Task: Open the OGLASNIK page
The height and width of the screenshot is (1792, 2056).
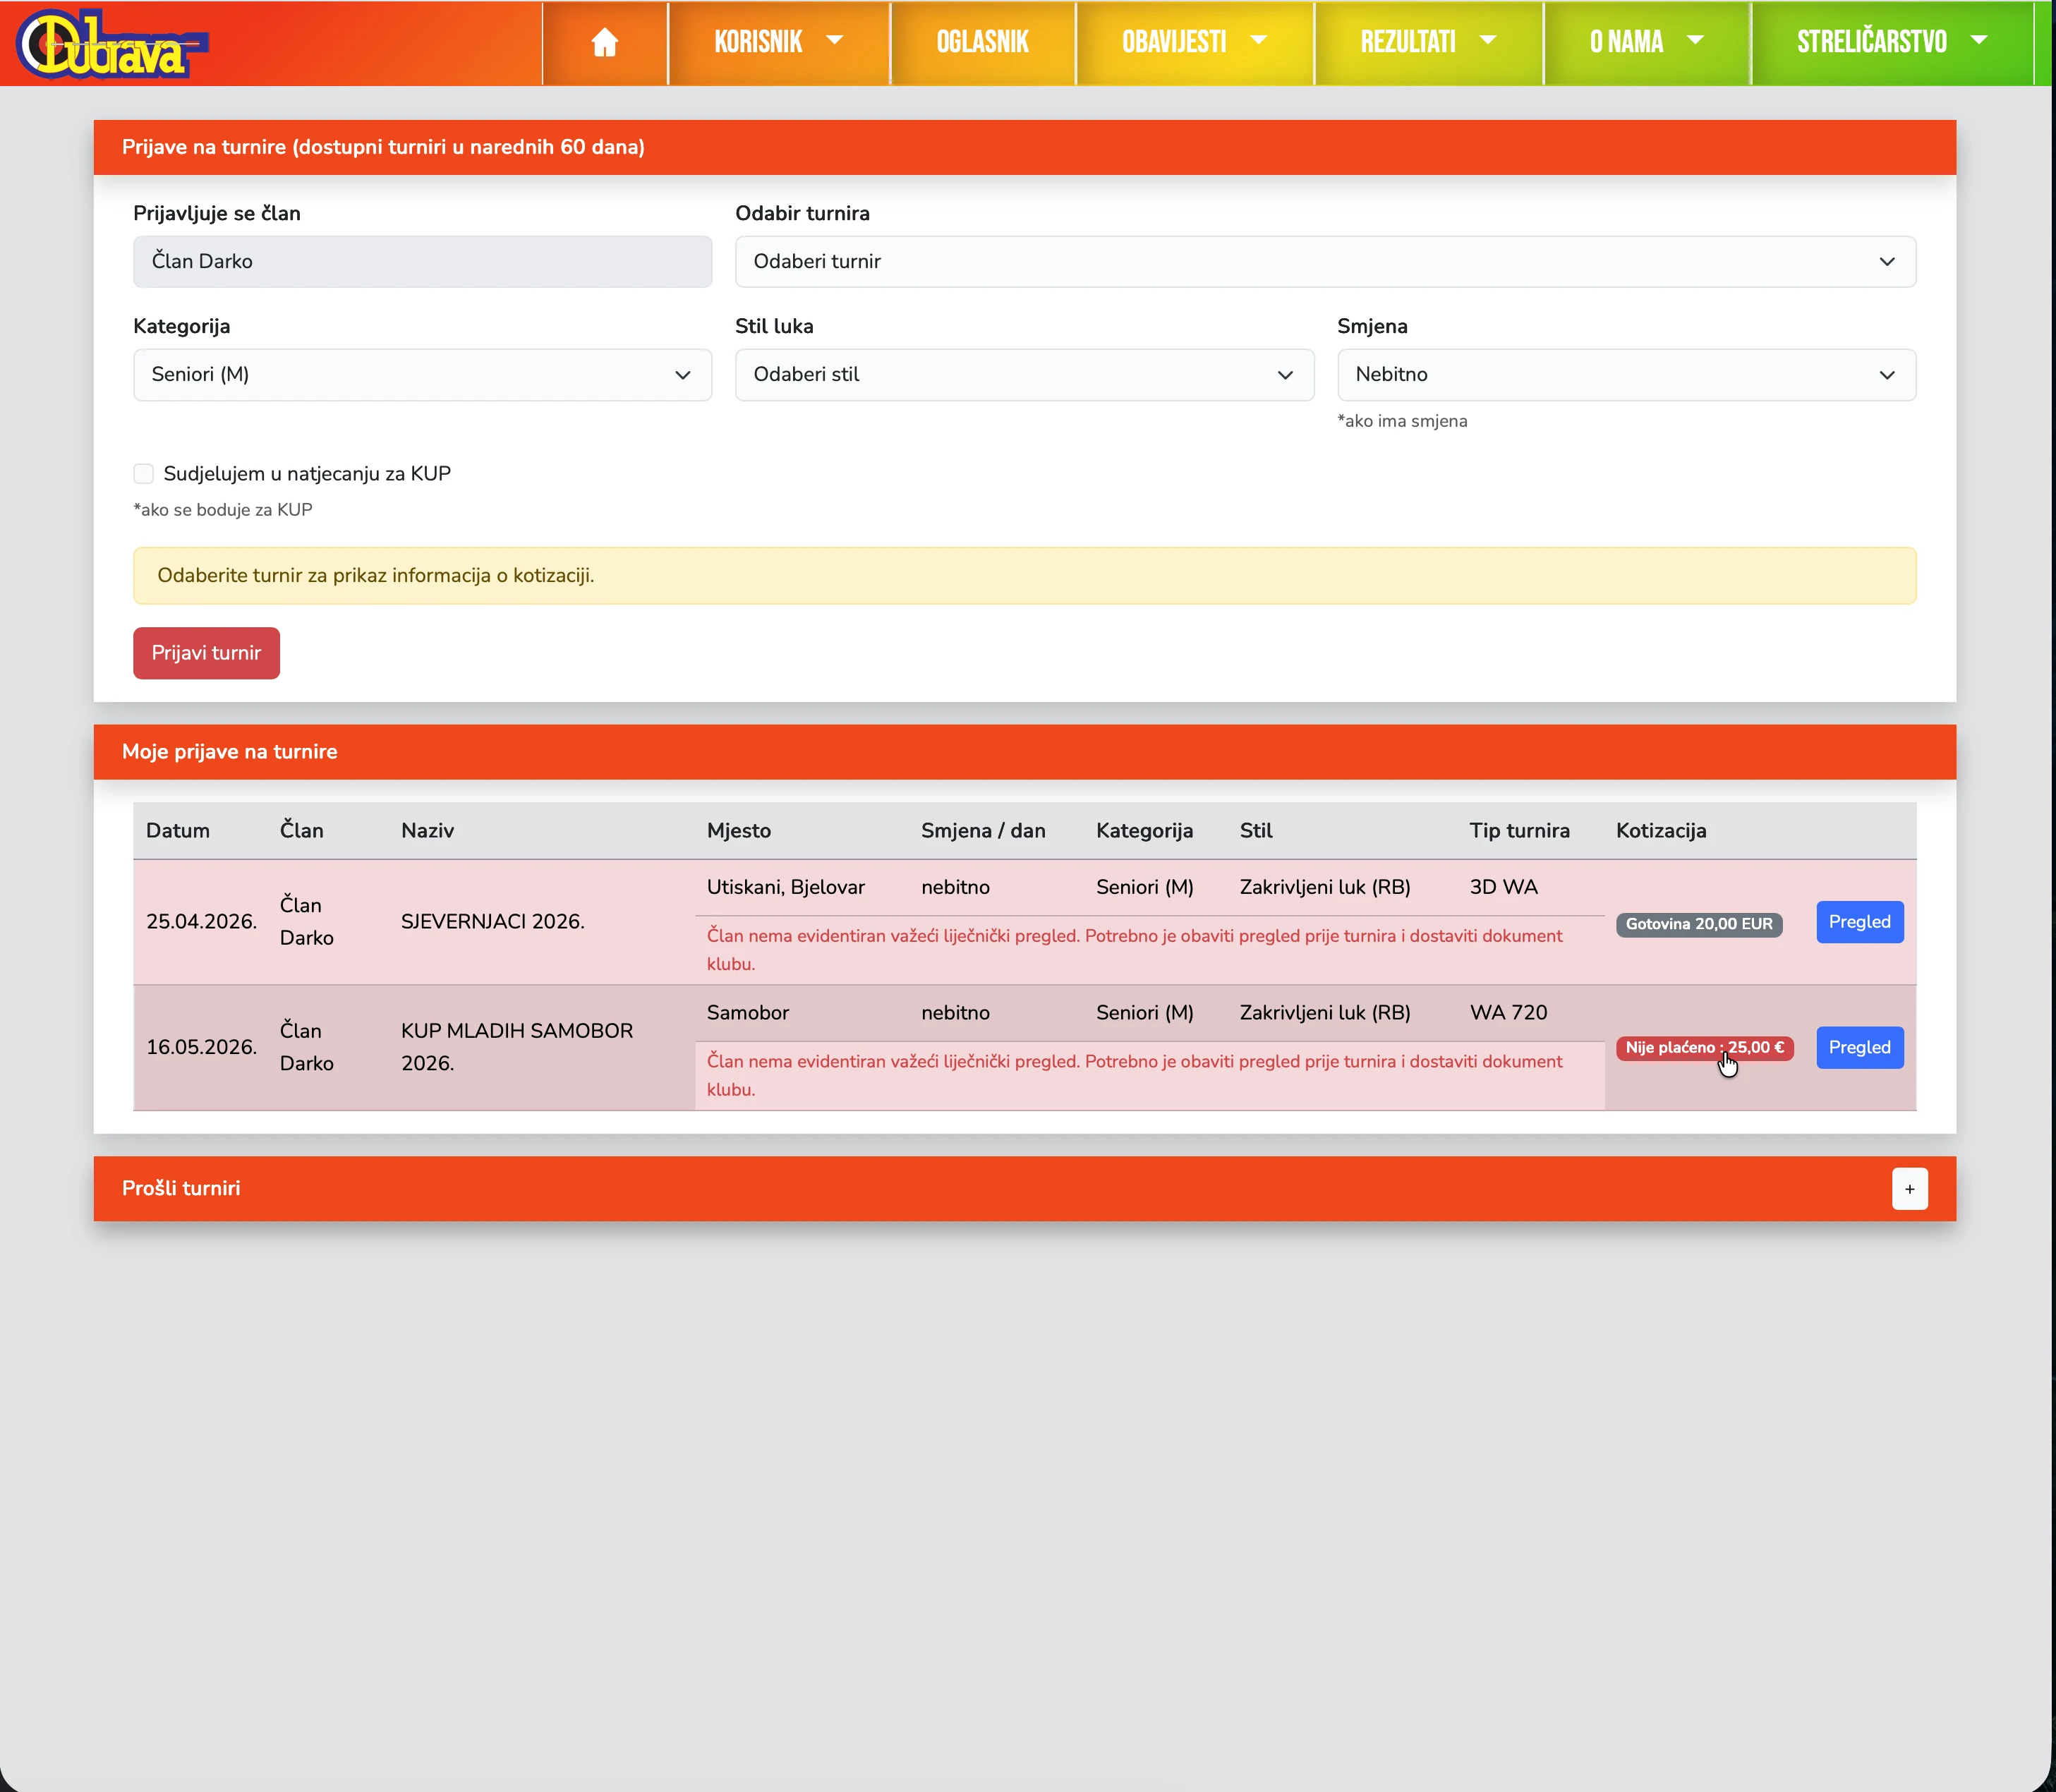Action: [x=982, y=42]
